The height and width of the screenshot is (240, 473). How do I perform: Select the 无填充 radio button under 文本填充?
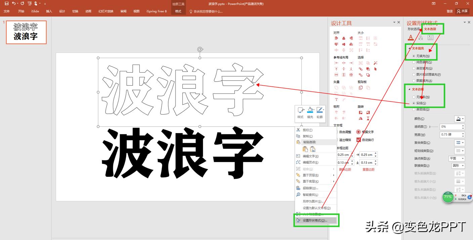[414, 55]
